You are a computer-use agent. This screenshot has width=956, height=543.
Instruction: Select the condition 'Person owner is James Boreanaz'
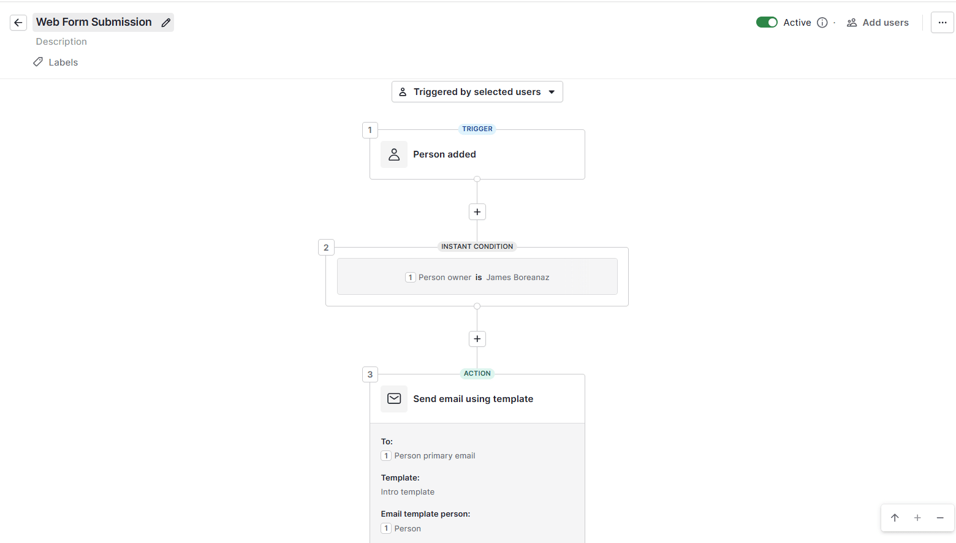[477, 276]
